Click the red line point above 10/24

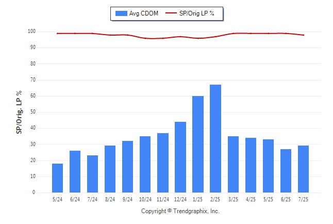pyautogui.click(x=145, y=38)
